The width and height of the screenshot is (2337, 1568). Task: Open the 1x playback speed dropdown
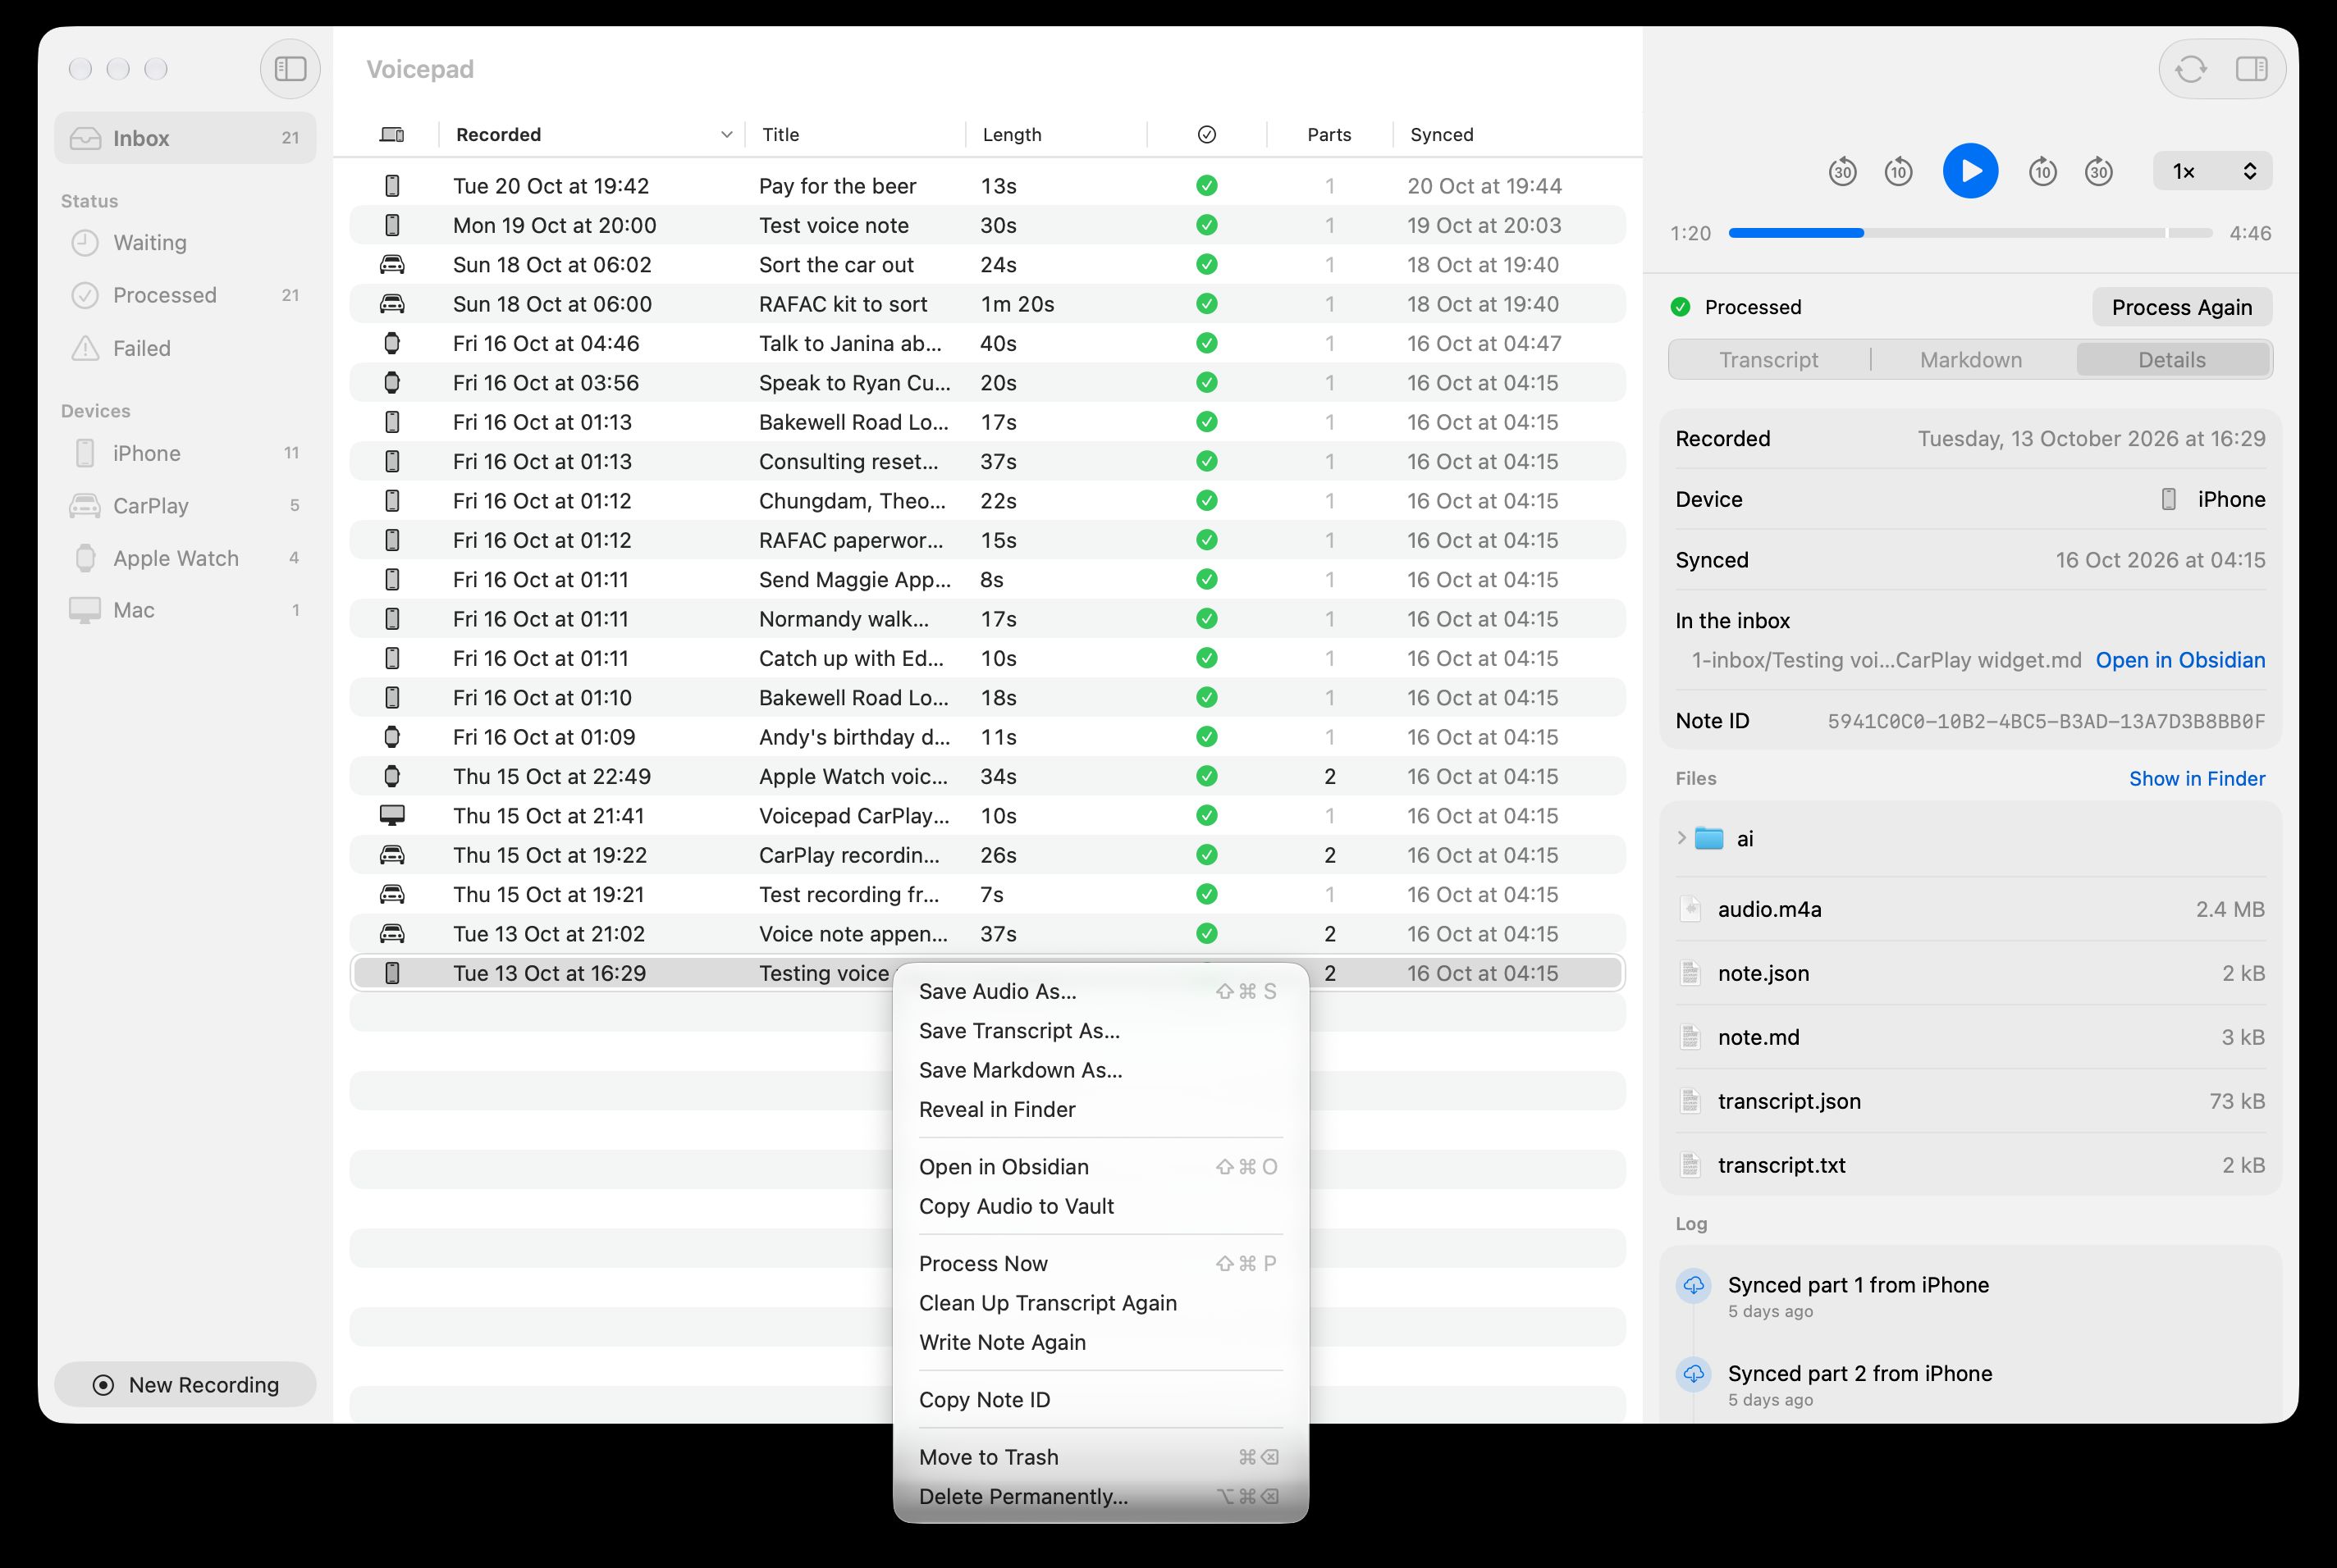pyautogui.click(x=2212, y=171)
